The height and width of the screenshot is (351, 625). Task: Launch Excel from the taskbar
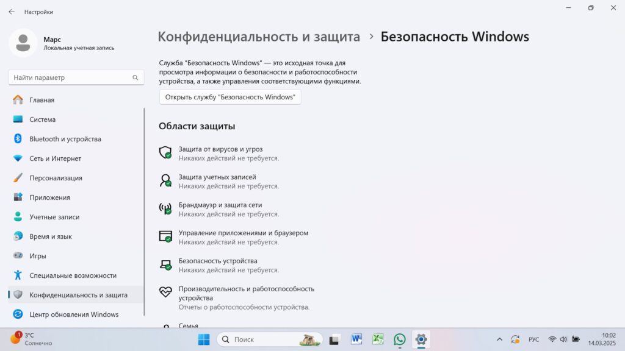point(378,339)
